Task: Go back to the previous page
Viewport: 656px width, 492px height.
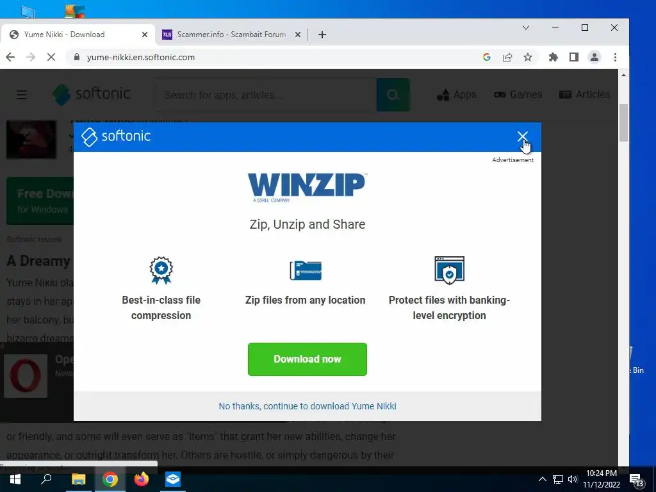Action: click(10, 57)
